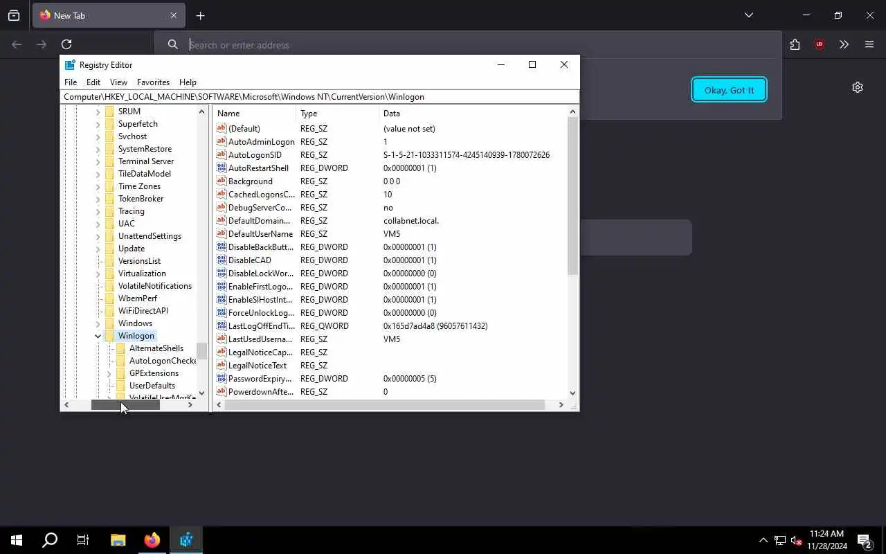Click the values pane horizontal scrollbar thumb

coord(385,405)
